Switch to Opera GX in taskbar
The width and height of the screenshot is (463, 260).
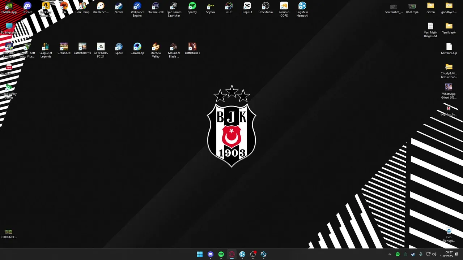pos(231,254)
